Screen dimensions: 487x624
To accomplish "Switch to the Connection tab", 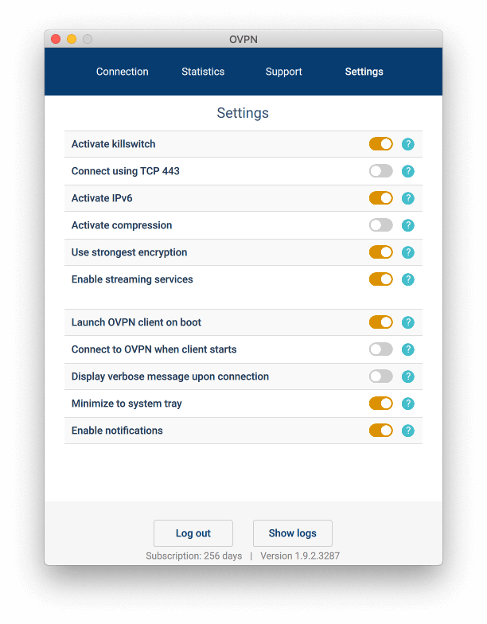I will pos(123,72).
